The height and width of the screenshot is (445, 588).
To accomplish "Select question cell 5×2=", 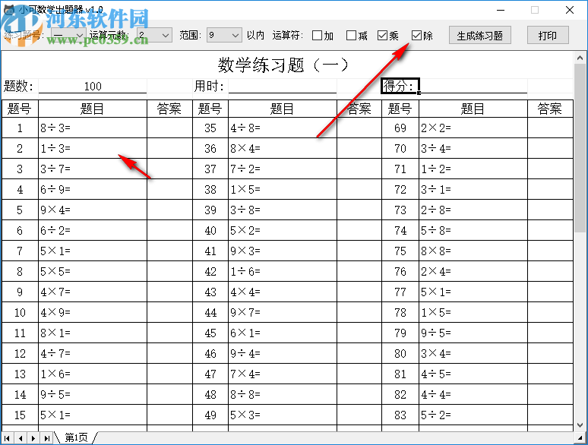I will pyautogui.click(x=283, y=230).
